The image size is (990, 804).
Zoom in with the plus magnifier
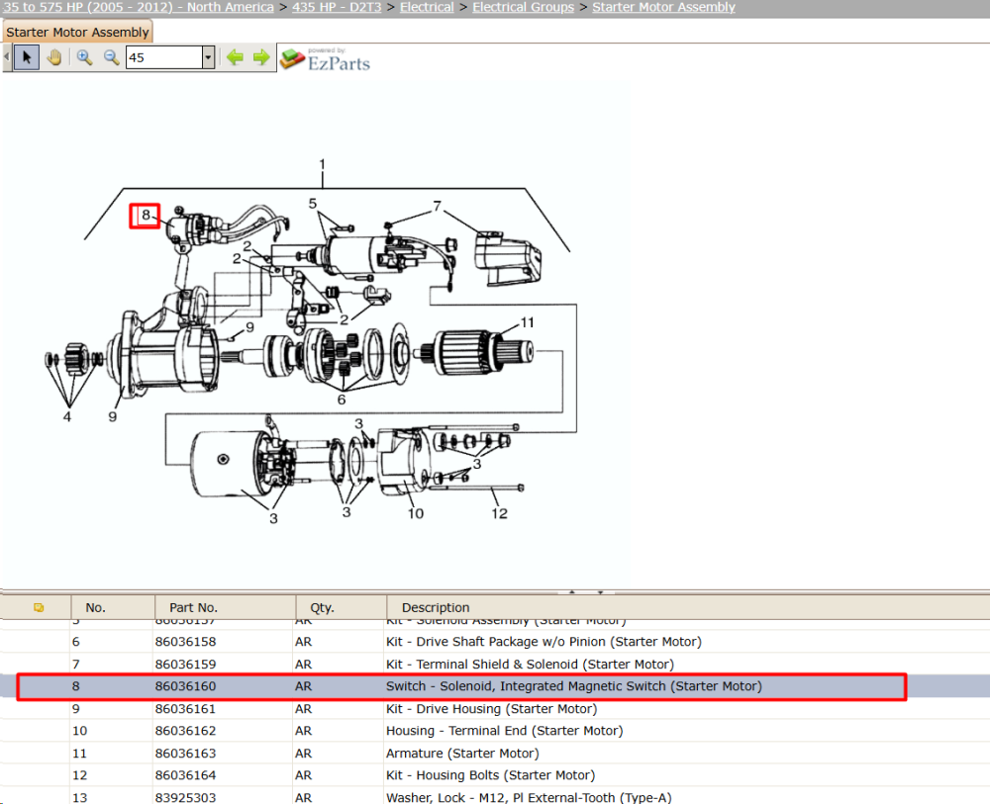84,57
